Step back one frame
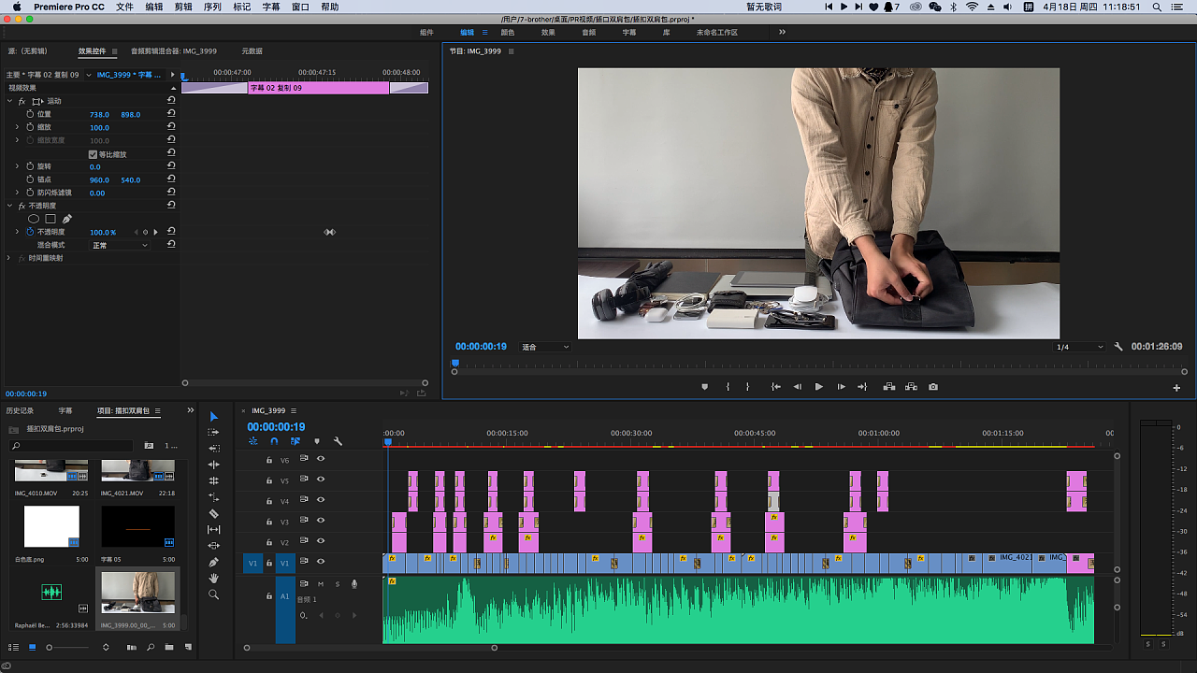Viewport: 1197px width, 673px height. point(798,387)
